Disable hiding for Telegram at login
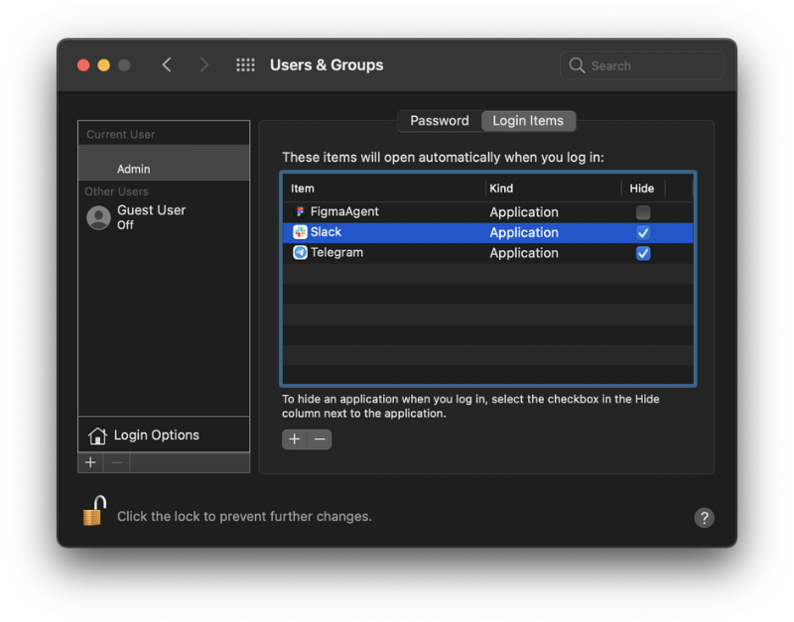The width and height of the screenshot is (794, 622). 643,253
